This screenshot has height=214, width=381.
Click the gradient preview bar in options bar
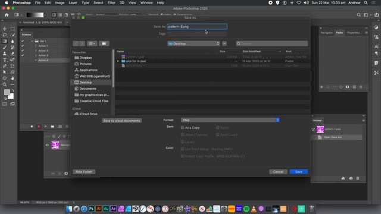(35, 15)
